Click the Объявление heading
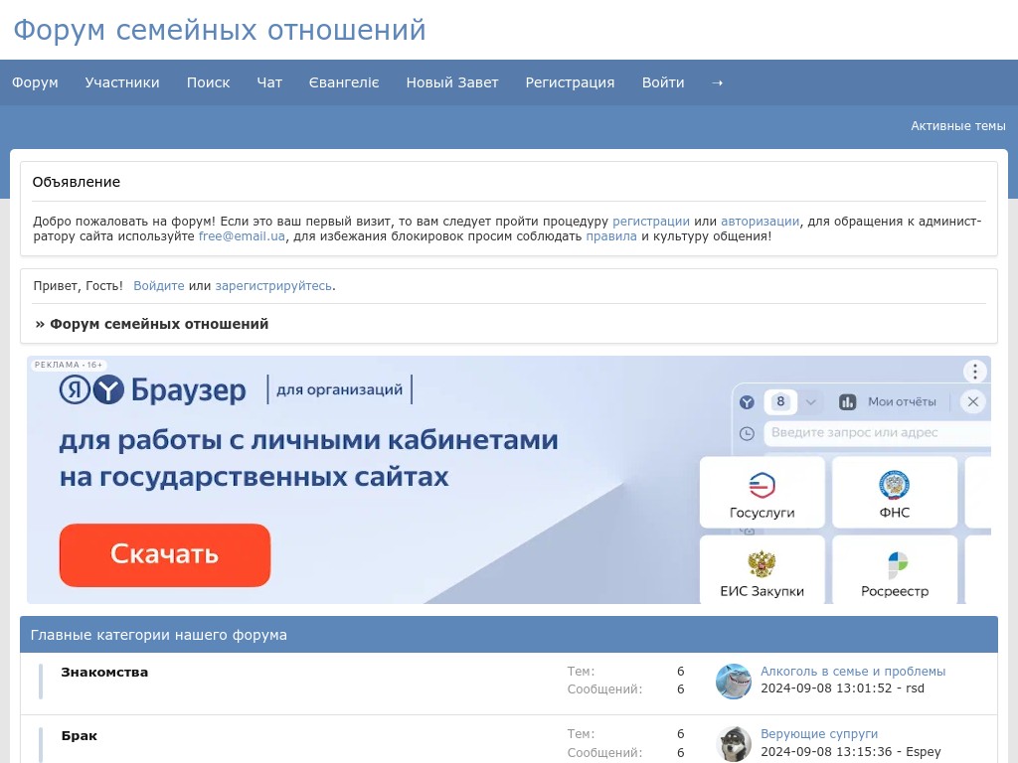The height and width of the screenshot is (763, 1018). tap(77, 182)
